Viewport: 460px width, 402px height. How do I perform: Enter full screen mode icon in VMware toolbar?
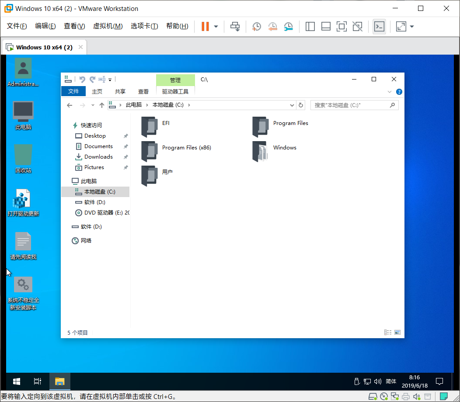coord(342,26)
